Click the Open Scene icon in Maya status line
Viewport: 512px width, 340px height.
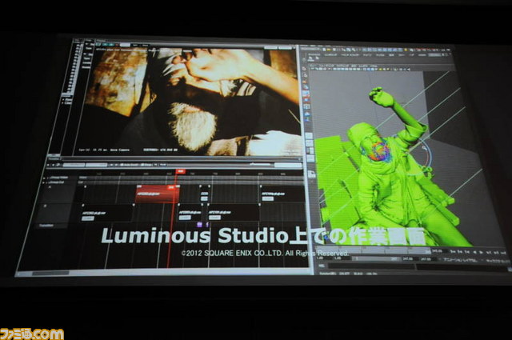330,50
